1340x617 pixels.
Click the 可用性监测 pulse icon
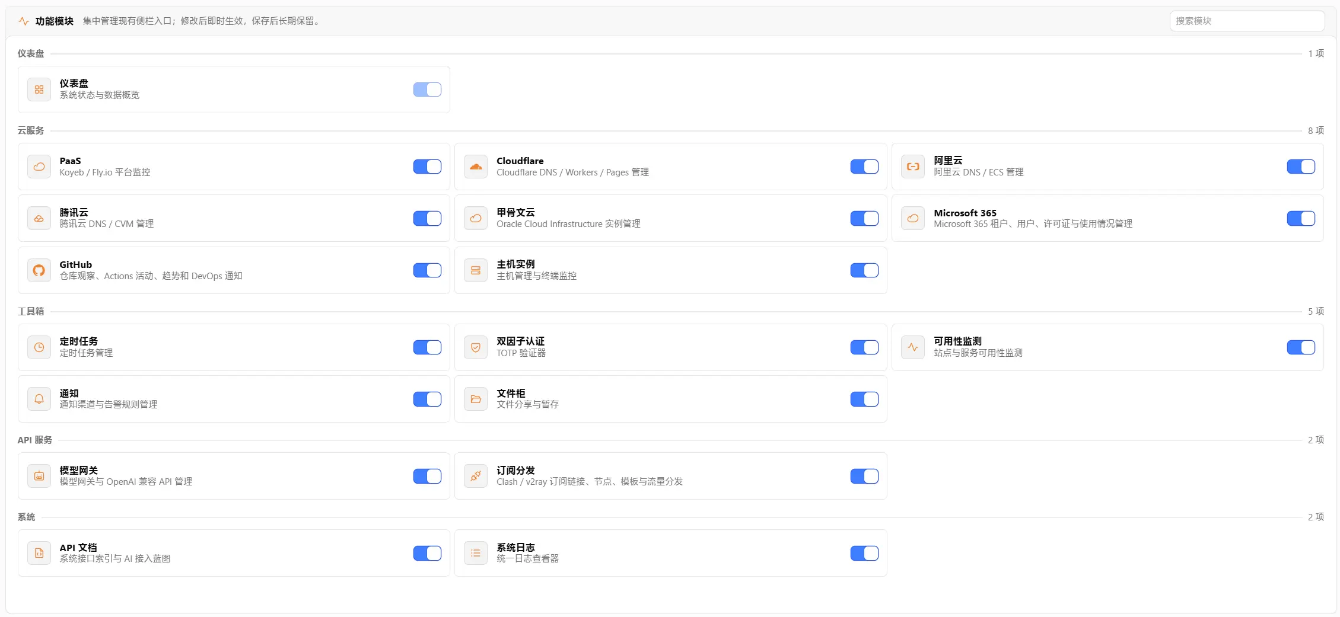pyautogui.click(x=913, y=347)
